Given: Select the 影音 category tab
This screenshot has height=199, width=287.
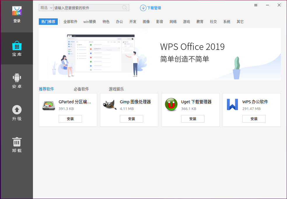Looking at the screenshot, I should [x=160, y=22].
